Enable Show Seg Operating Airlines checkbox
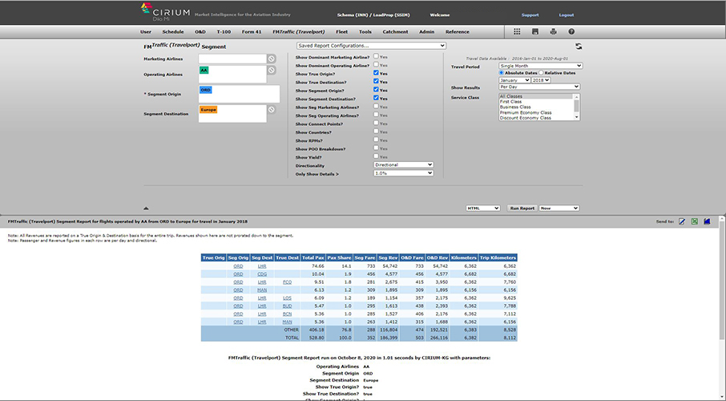This screenshot has height=401, width=726. [x=376, y=115]
